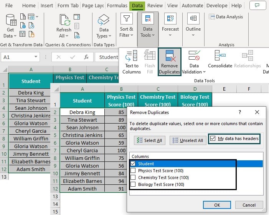Click Cancel in Remove Duplicates dialog
269x215 pixels.
click(x=249, y=205)
